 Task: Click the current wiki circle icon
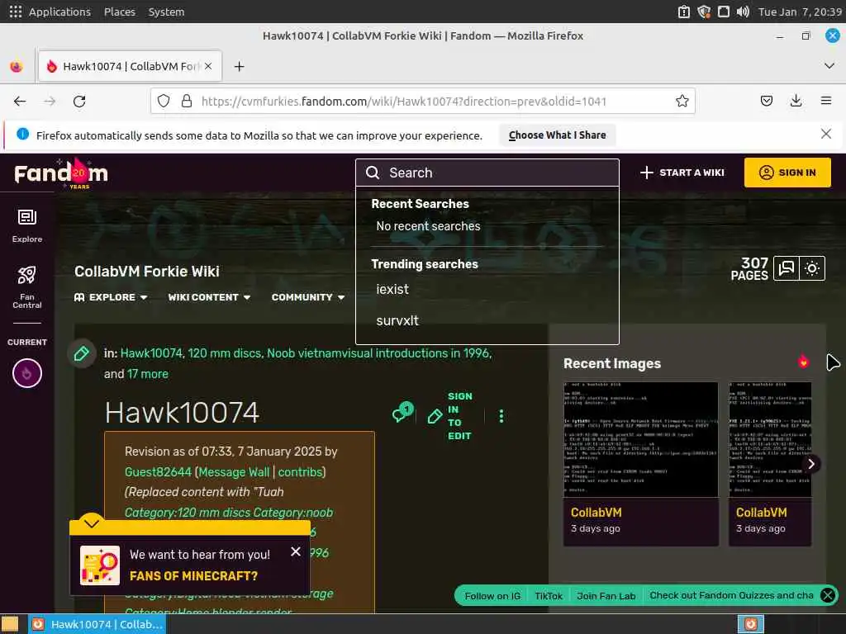27,373
